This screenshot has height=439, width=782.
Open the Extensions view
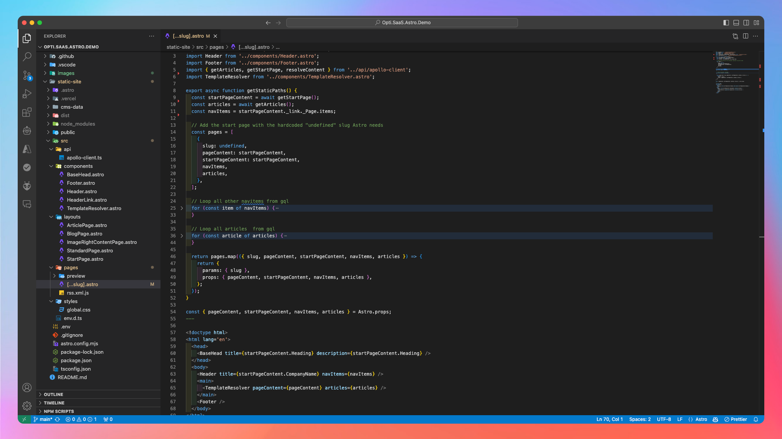pyautogui.click(x=27, y=112)
